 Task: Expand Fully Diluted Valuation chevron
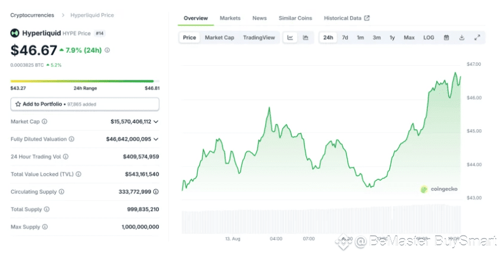click(x=156, y=139)
